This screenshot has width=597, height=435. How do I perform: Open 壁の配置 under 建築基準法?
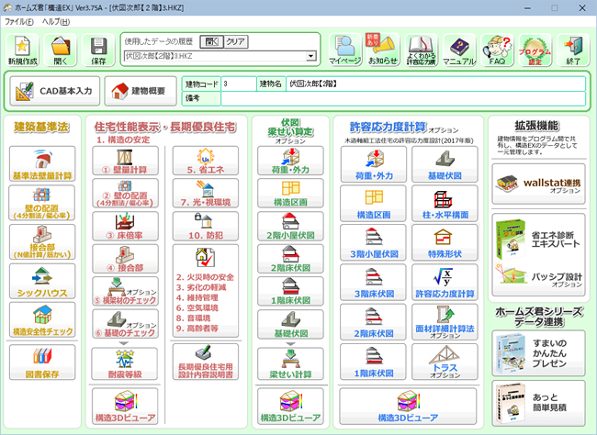pos(42,203)
